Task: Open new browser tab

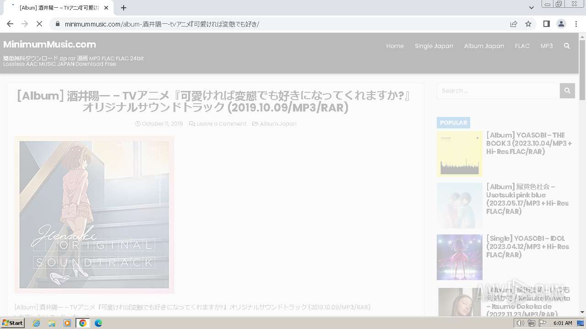Action: [x=124, y=8]
